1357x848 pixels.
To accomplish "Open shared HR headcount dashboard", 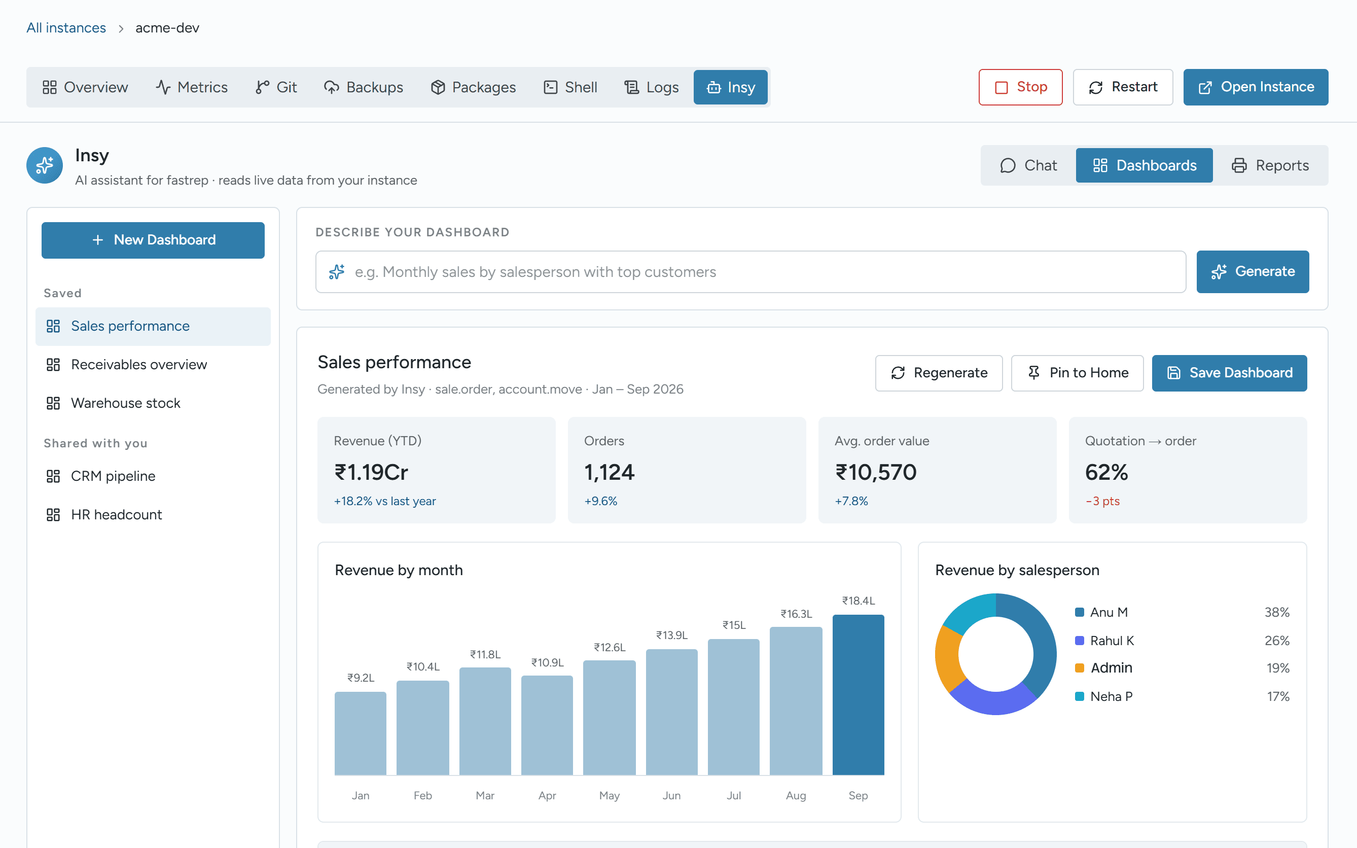I will (x=153, y=515).
